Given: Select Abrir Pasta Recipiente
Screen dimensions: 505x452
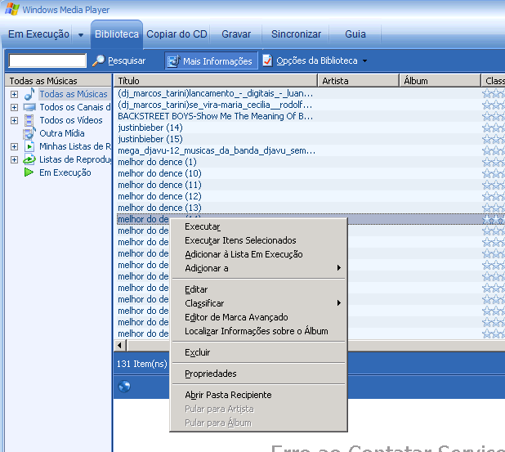Looking at the screenshot, I should [258, 395].
